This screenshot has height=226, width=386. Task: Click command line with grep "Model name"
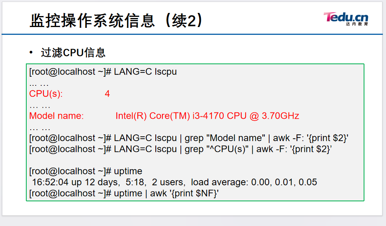point(189,138)
